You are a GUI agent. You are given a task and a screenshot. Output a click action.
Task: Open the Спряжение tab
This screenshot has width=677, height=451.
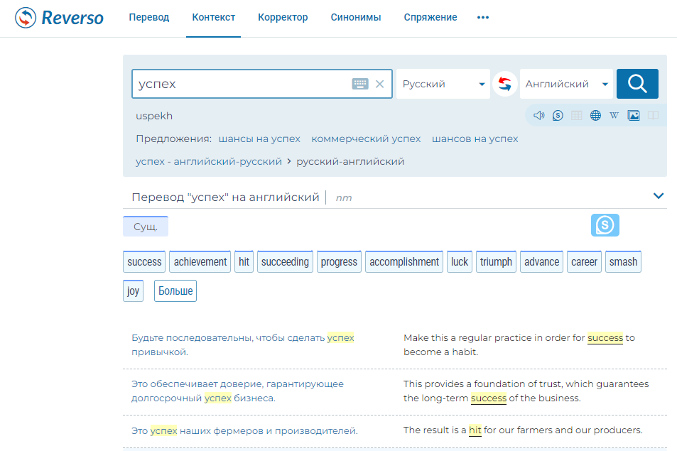pyautogui.click(x=430, y=17)
